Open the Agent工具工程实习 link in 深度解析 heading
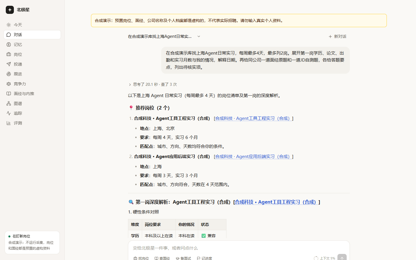 point(276,202)
